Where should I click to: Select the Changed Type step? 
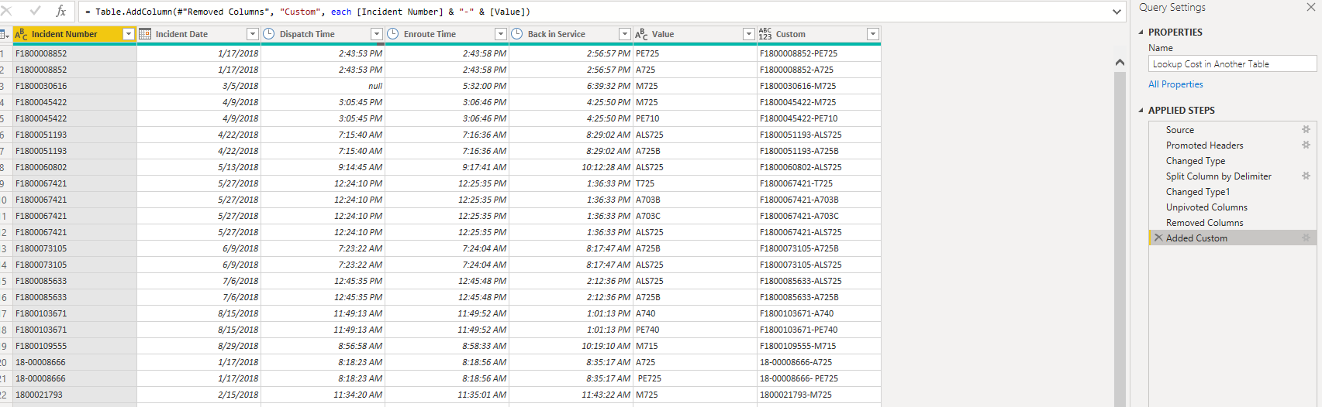point(1231,161)
